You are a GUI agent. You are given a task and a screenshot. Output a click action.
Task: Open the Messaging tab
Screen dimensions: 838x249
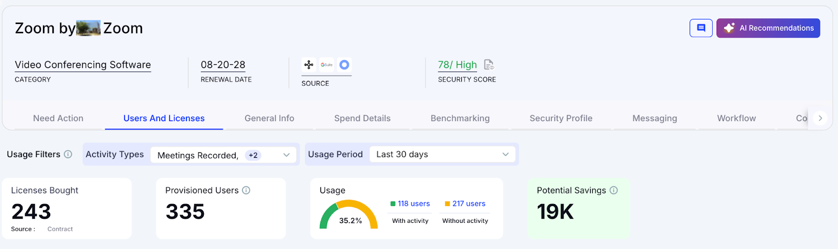[x=655, y=118]
